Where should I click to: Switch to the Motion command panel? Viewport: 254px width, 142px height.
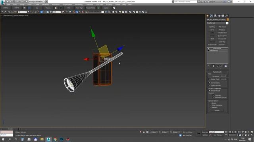click(x=219, y=16)
